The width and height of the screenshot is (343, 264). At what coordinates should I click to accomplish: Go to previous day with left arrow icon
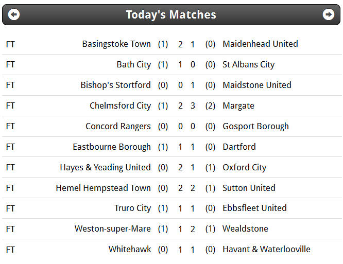(x=14, y=14)
